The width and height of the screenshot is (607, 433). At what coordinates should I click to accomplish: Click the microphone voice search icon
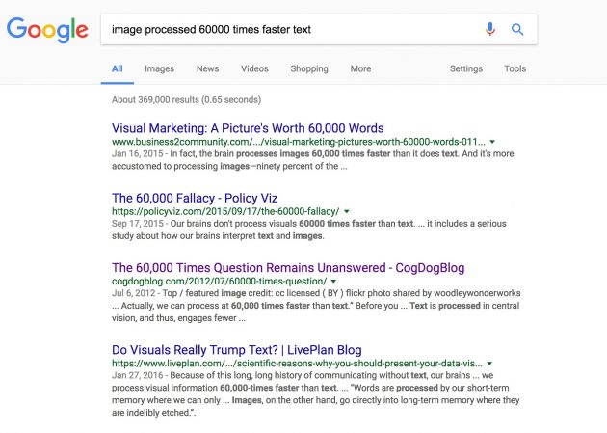pos(490,29)
